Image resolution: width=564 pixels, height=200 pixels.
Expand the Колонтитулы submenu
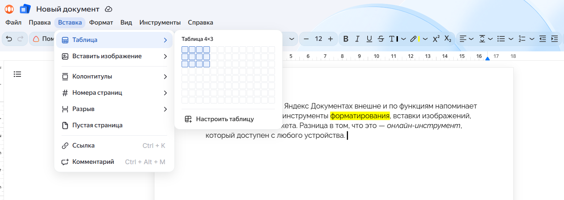(114, 77)
